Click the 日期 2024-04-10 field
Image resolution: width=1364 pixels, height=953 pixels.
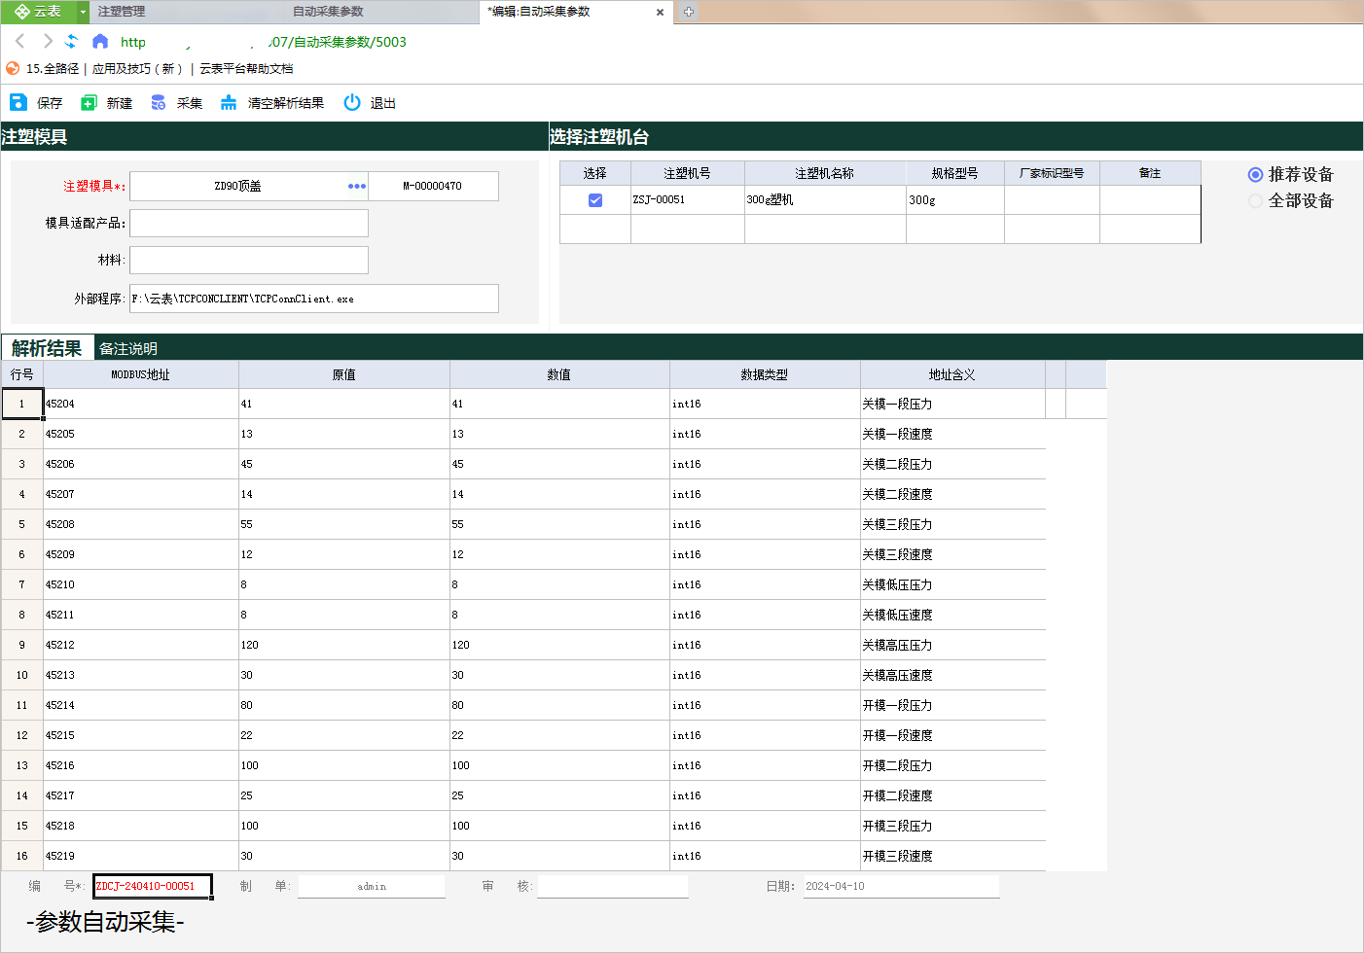coord(901,886)
